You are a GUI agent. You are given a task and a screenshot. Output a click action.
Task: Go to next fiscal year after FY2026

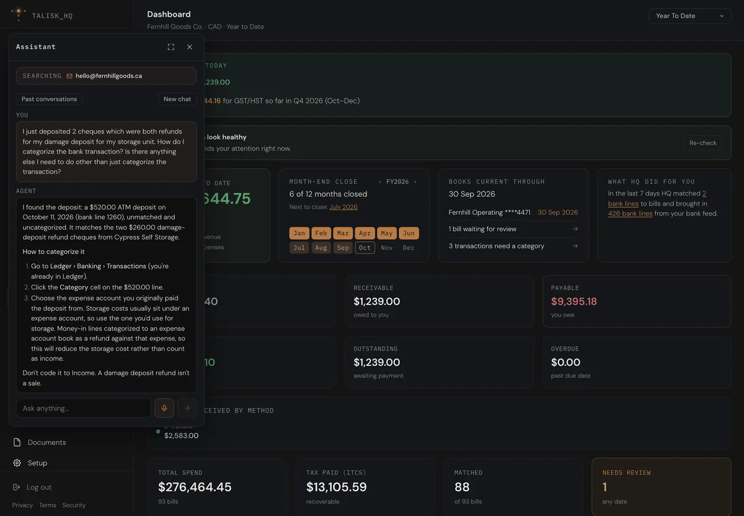[x=415, y=181]
